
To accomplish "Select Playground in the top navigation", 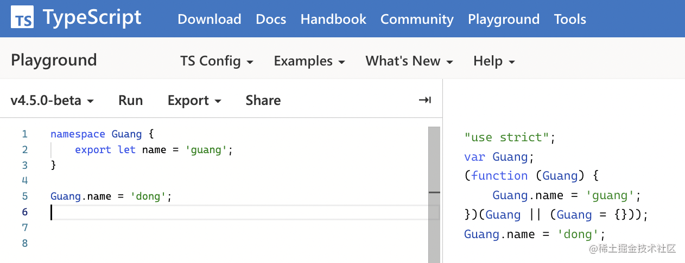I will tap(503, 19).
